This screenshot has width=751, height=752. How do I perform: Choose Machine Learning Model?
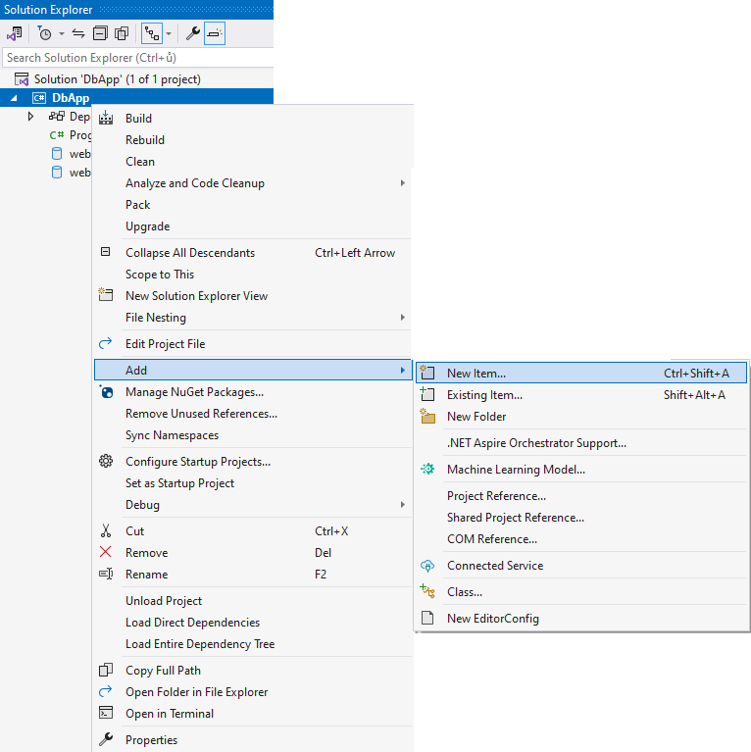click(x=581, y=470)
